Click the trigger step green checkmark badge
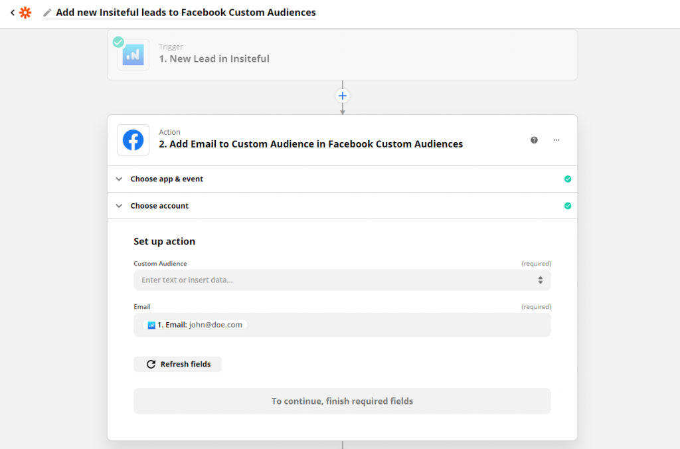The image size is (680, 449). [118, 42]
